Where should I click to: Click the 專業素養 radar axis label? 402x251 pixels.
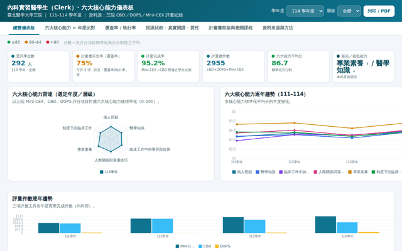coord(85,149)
